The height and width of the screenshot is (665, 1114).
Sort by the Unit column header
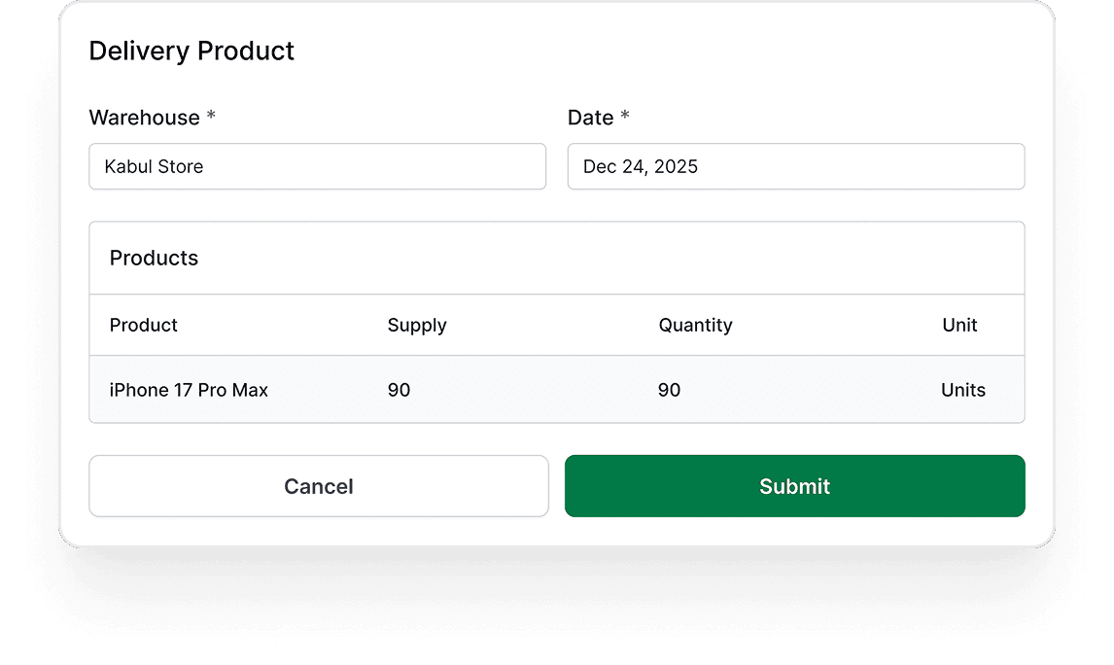click(959, 325)
